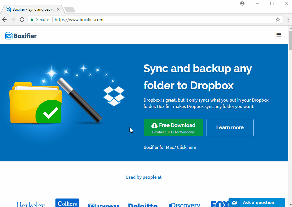Viewport: 292px width, 207px height.
Task: Click the Boxifier logo
Action: (x=21, y=36)
